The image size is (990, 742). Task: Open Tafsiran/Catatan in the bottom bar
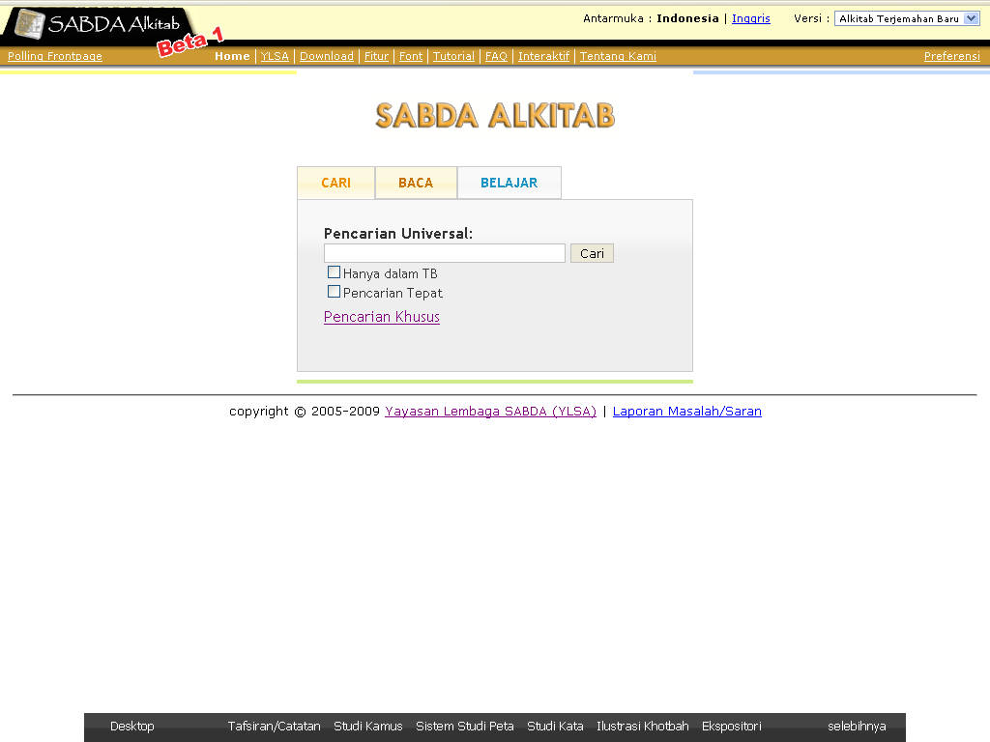coord(274,727)
